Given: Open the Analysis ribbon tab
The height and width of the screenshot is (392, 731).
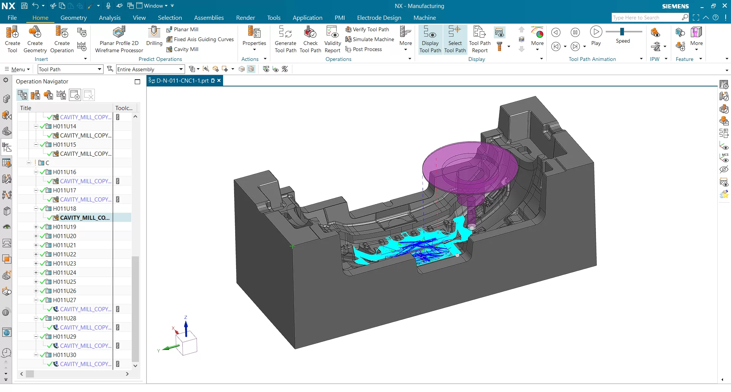Looking at the screenshot, I should pyautogui.click(x=110, y=18).
